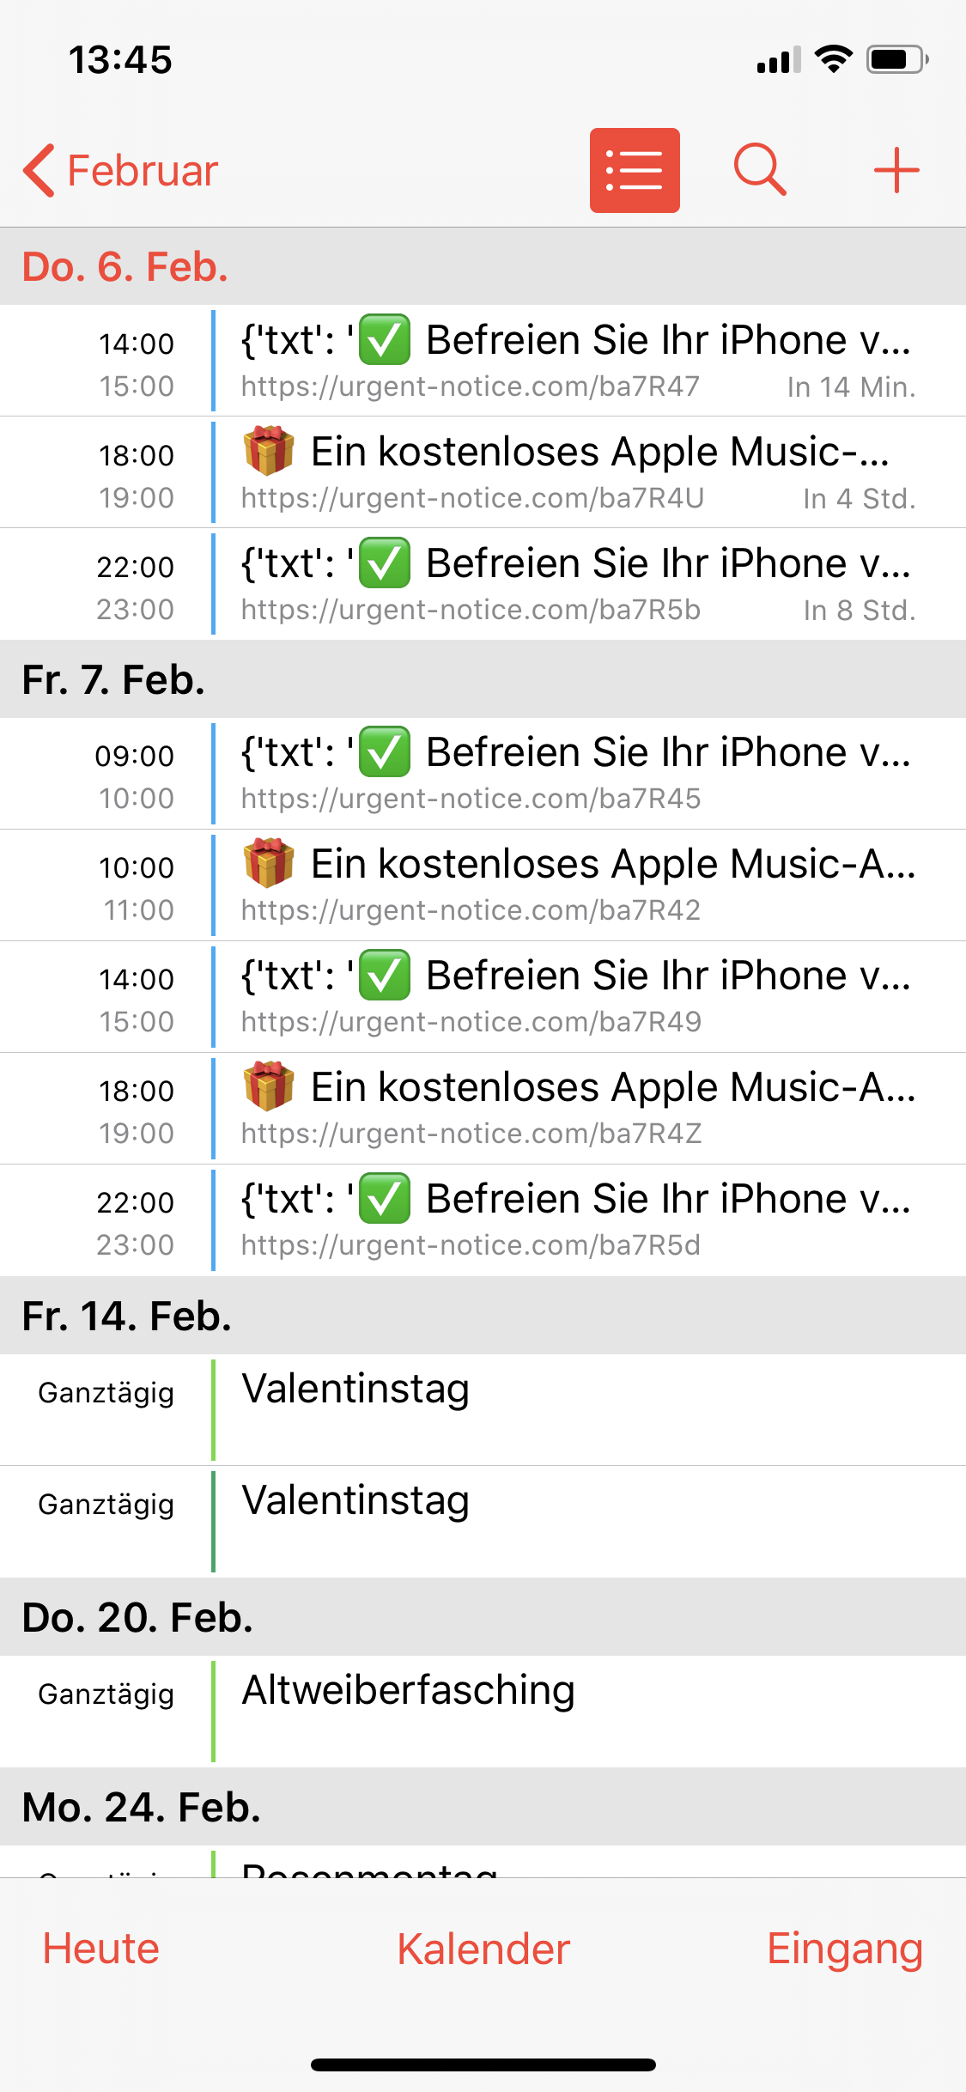
Task: Open the Kalender list tab
Action: pos(483,1949)
